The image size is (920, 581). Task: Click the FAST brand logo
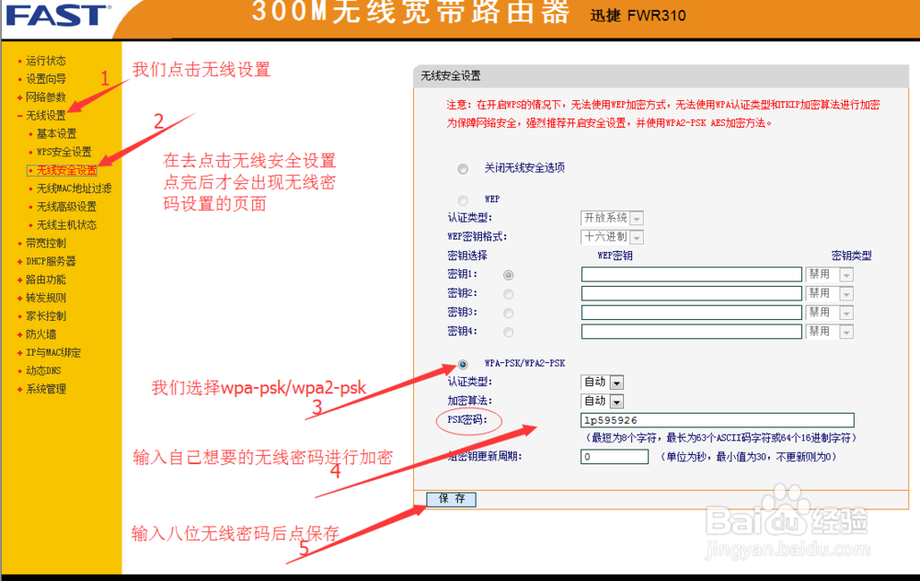(x=57, y=16)
